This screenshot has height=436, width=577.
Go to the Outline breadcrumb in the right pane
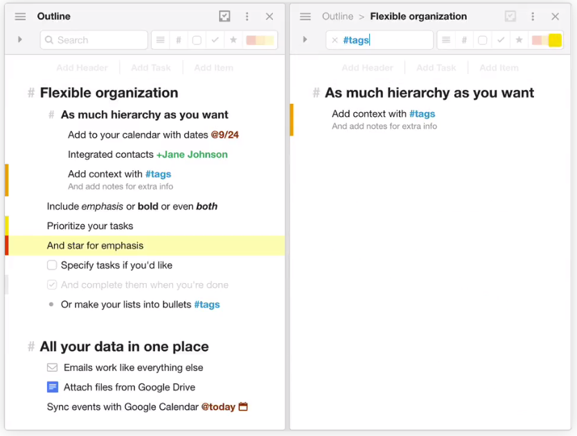tap(337, 17)
